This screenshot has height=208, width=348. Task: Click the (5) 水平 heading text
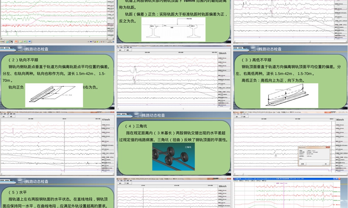17,192
